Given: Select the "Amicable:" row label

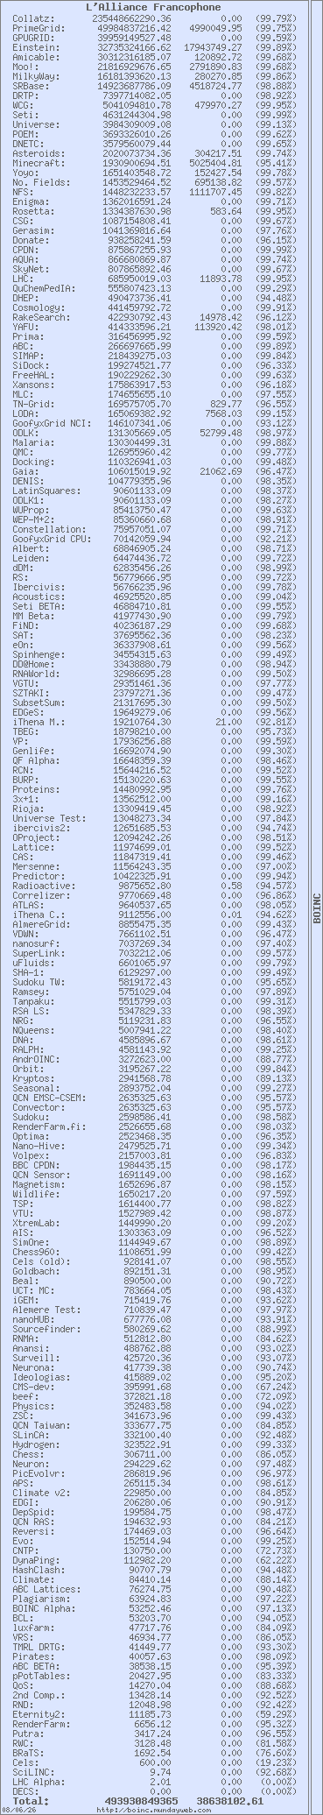Looking at the screenshot, I should [37, 57].
